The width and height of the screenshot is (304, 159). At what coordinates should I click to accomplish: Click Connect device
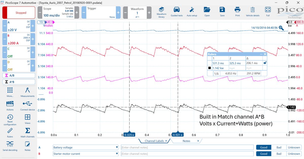pyautogui.click(x=27, y=106)
